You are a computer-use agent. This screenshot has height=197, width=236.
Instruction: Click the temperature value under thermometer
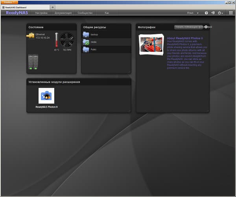[57, 50]
